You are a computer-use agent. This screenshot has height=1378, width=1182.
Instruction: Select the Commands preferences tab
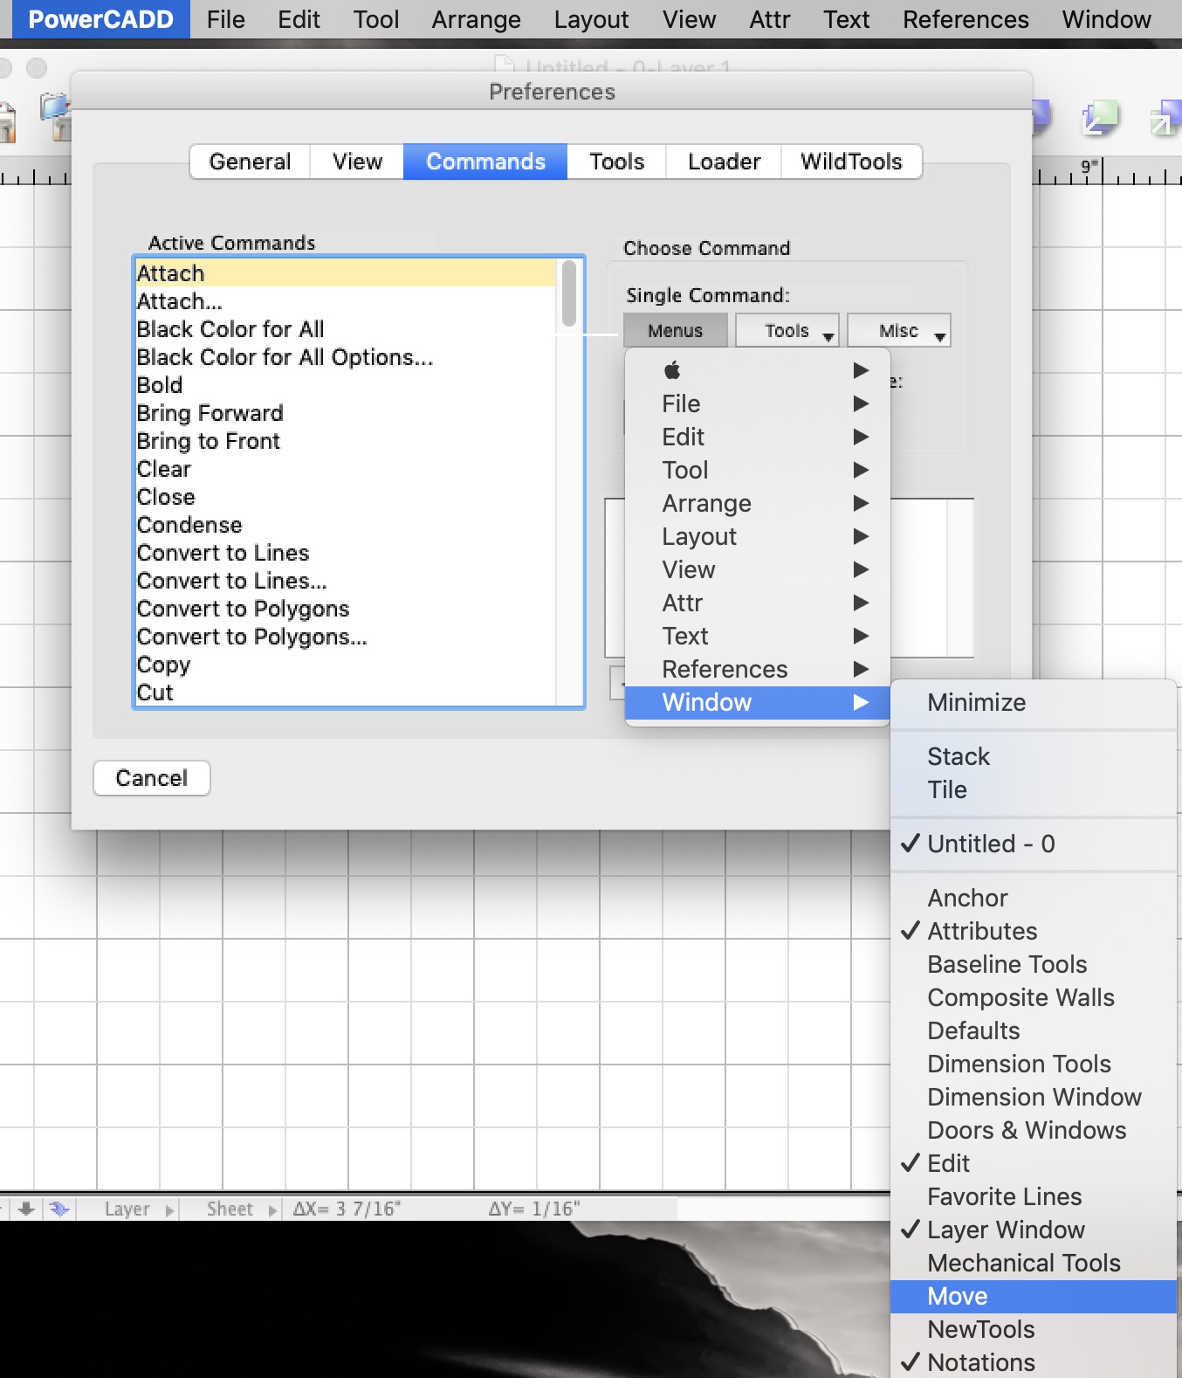click(x=485, y=162)
